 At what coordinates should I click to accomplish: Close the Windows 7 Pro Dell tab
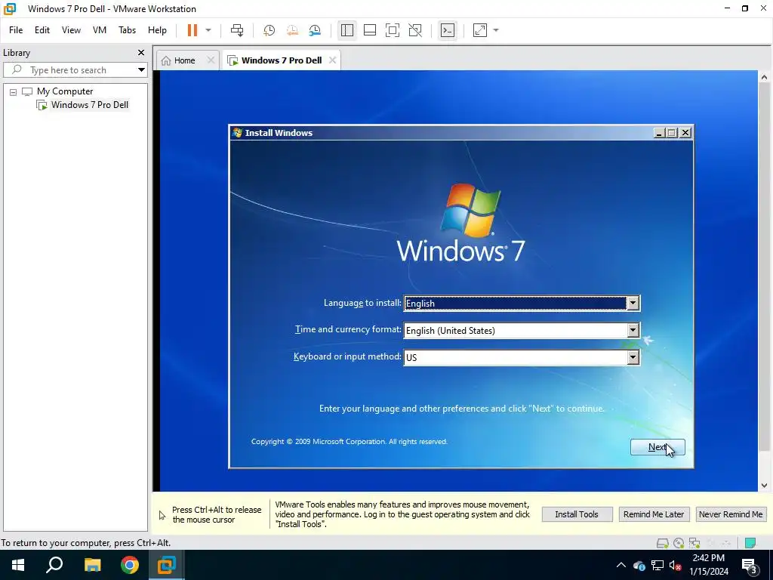333,60
